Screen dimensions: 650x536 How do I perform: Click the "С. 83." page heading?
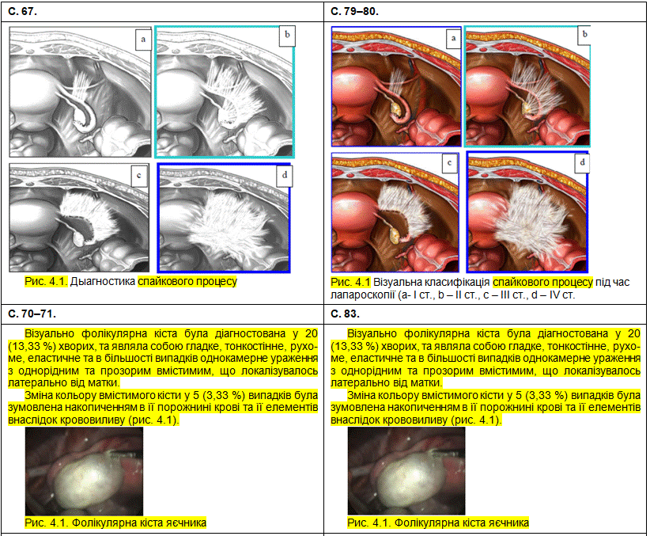coord(345,314)
